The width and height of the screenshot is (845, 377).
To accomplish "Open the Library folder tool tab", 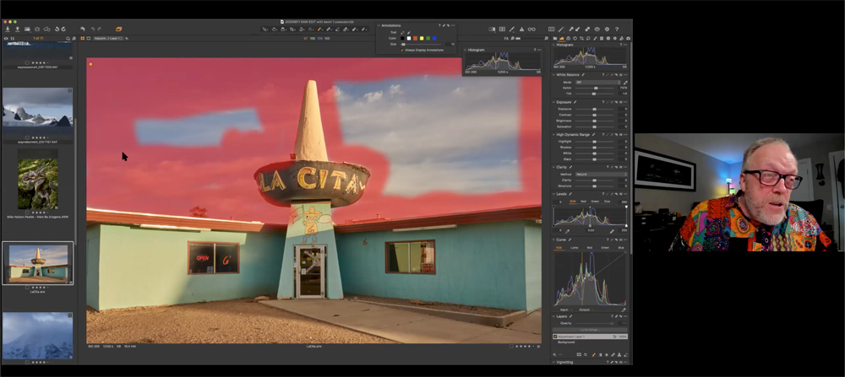I will click(x=557, y=38).
